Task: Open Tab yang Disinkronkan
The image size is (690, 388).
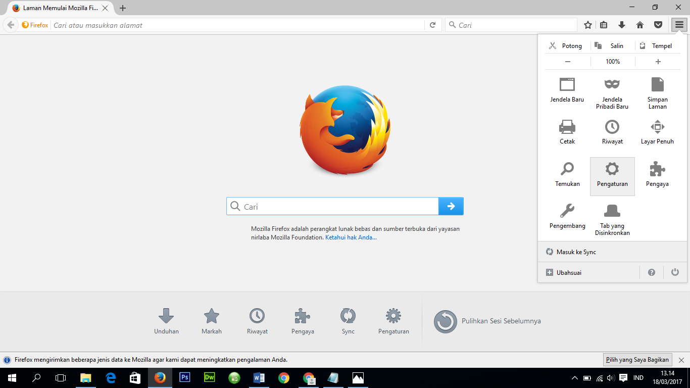Action: click(x=612, y=220)
